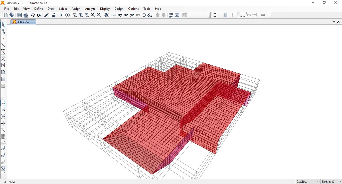342x184 pixels.
Task: Open the Assign menu
Action: pyautogui.click(x=76, y=8)
